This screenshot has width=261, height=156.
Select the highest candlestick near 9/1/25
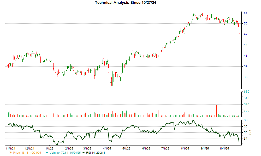tap(202, 14)
